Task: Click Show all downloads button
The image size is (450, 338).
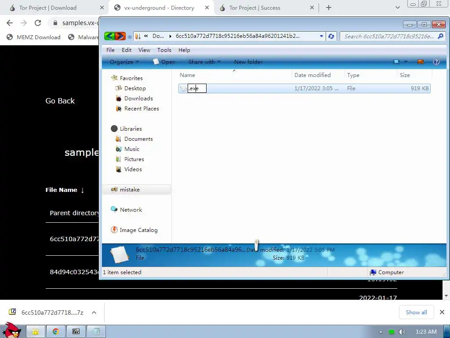Action: coord(416,312)
